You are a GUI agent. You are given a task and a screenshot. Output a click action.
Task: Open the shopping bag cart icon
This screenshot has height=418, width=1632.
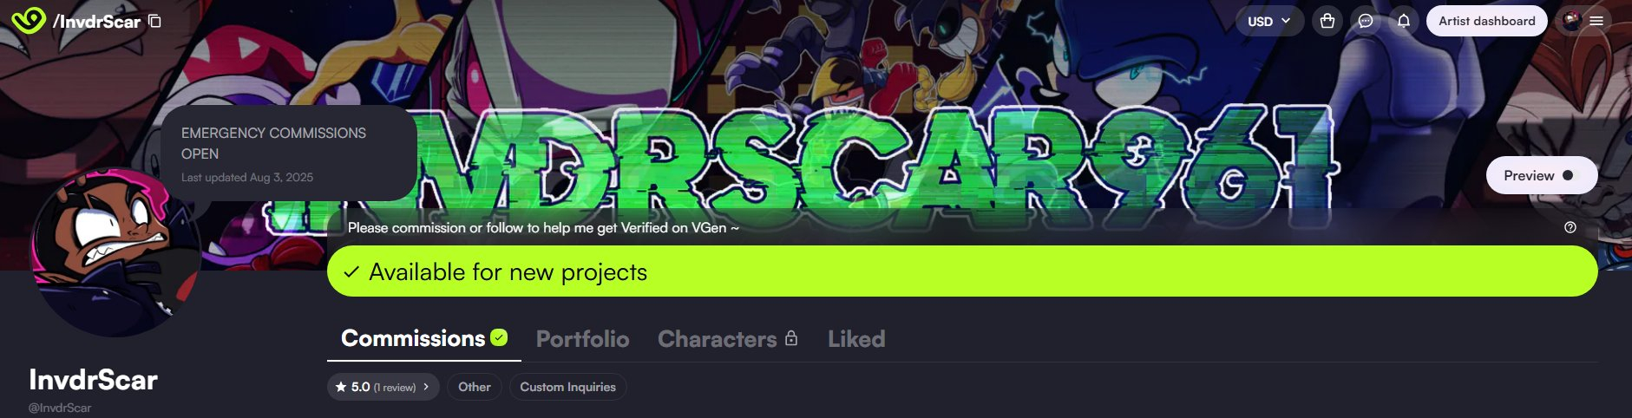pos(1327,21)
